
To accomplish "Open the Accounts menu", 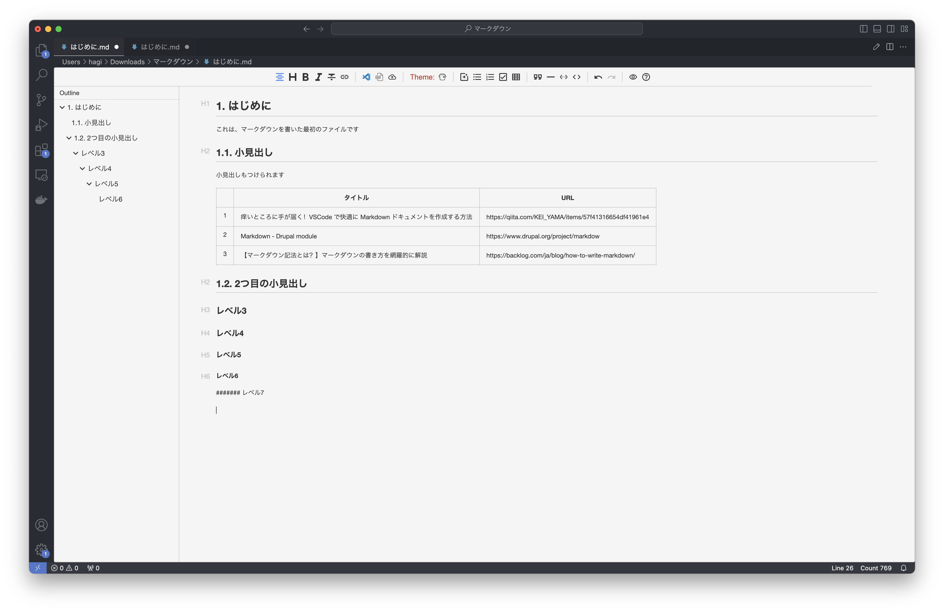I will pos(41,525).
